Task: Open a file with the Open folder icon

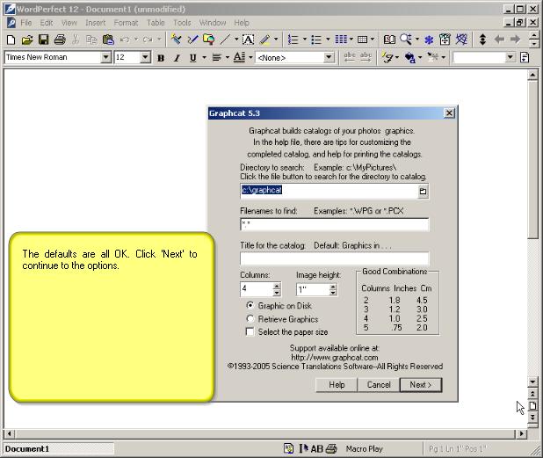Action: pos(27,40)
